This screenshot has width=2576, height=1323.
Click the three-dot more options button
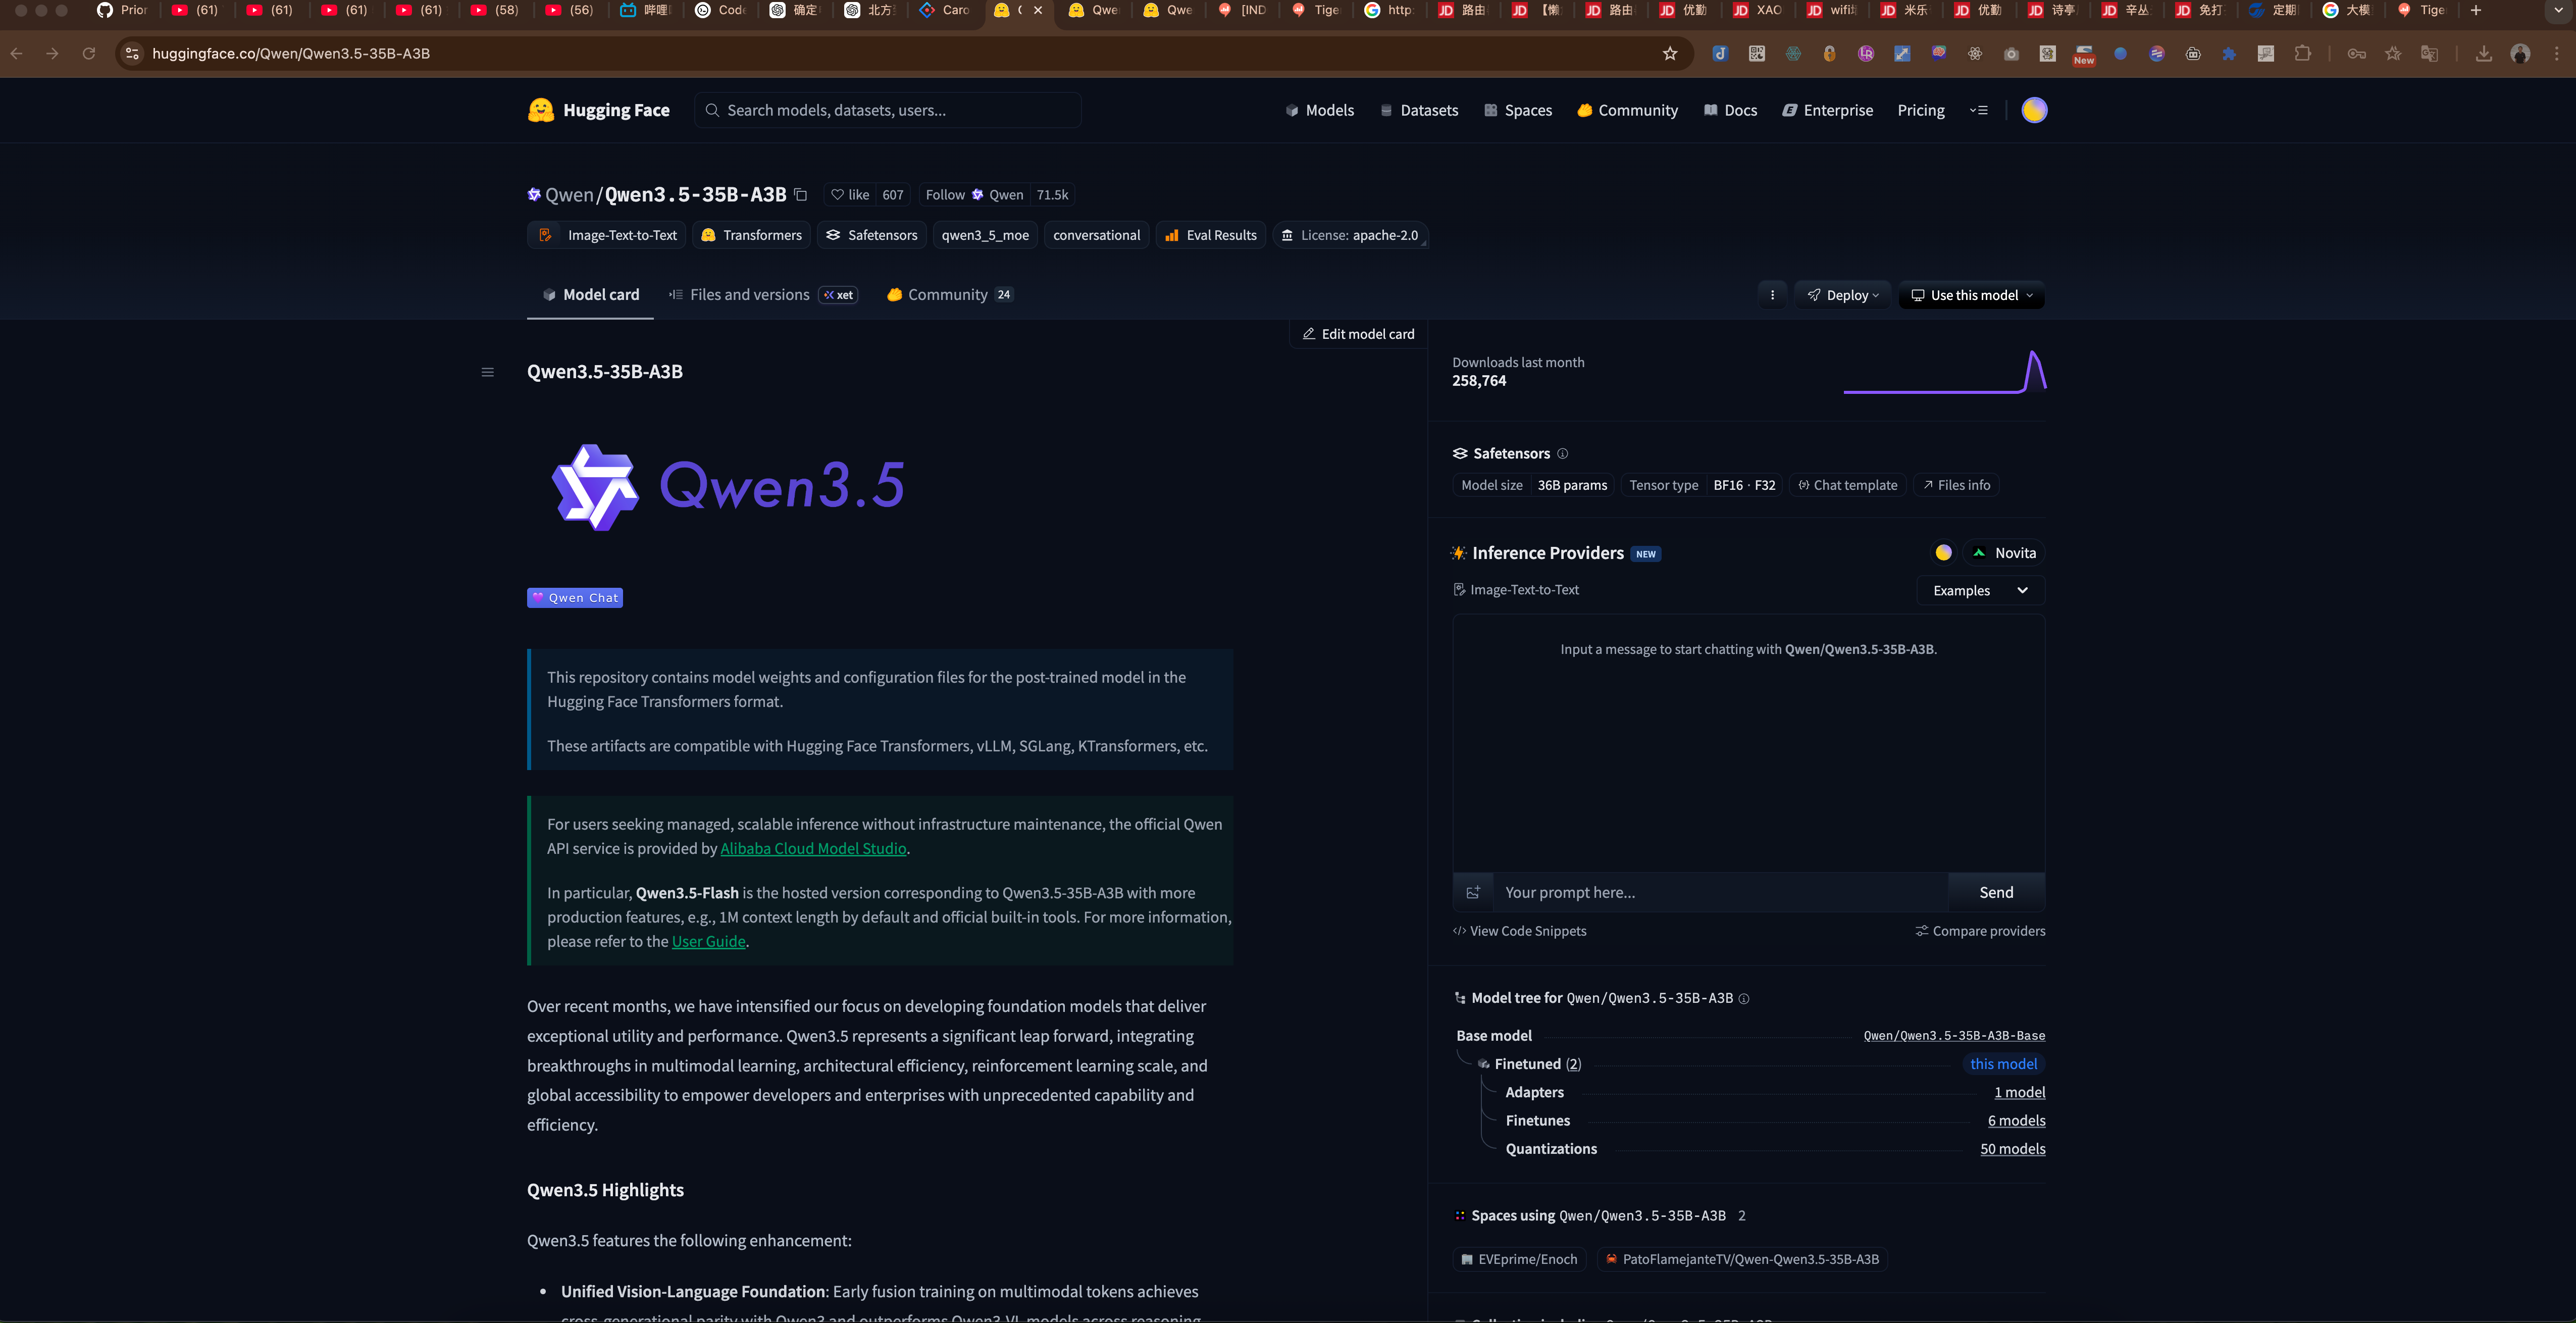(x=1772, y=295)
